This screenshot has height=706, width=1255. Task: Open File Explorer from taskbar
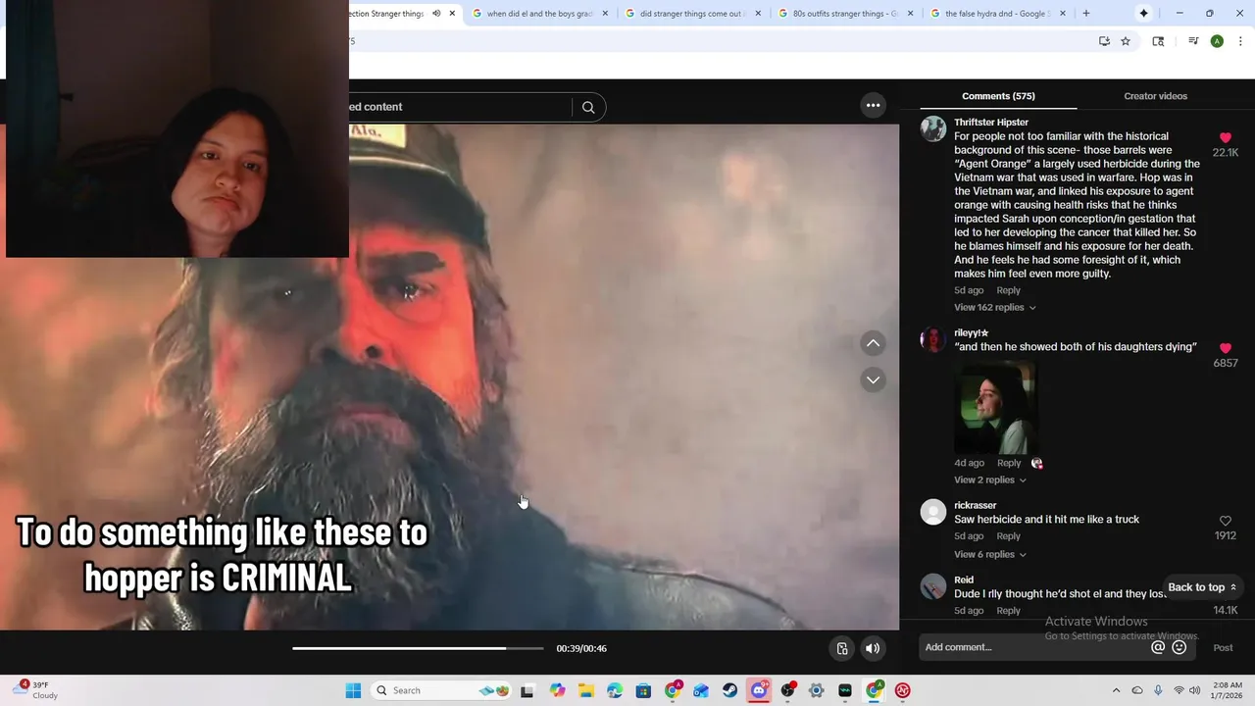click(585, 690)
